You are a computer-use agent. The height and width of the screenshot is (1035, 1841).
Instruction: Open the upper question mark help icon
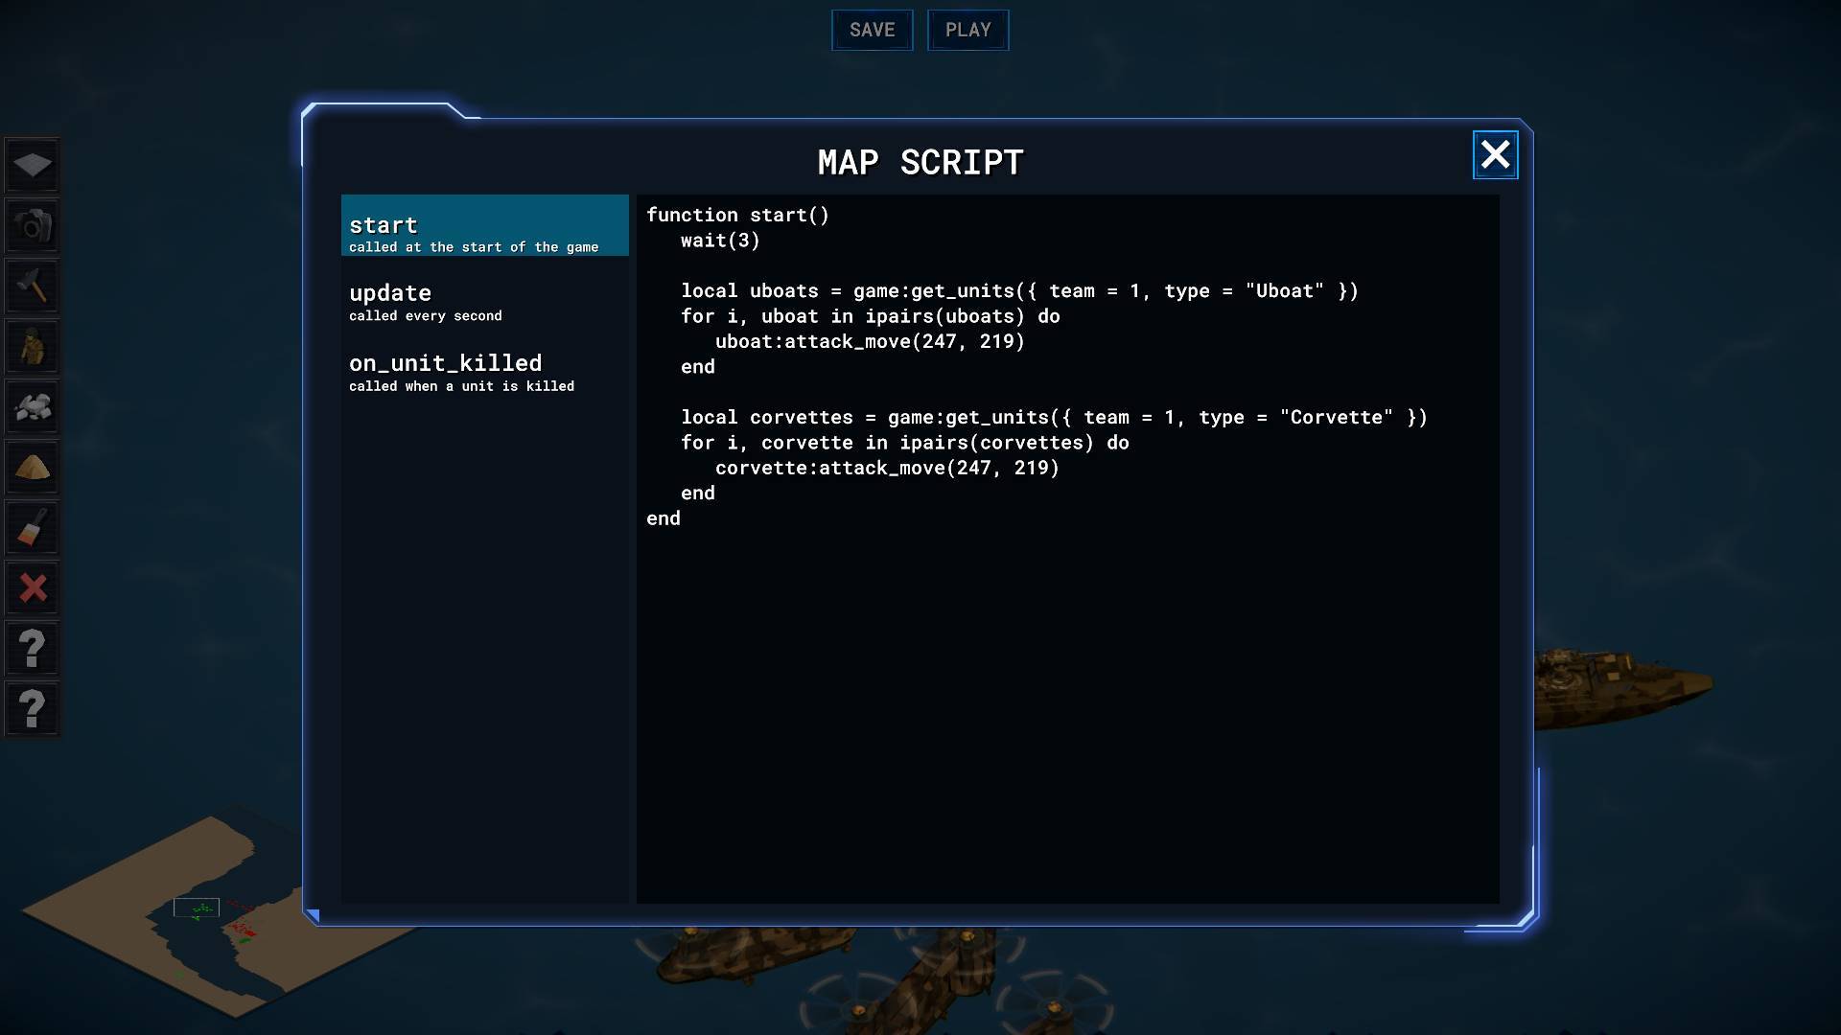coord(33,649)
